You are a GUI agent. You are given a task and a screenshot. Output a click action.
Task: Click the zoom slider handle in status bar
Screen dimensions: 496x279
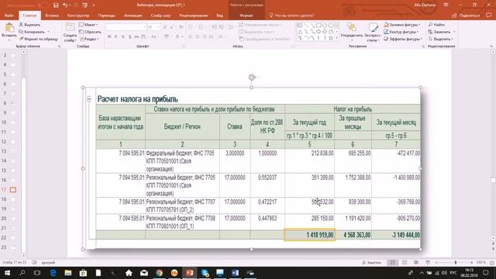click(x=456, y=263)
